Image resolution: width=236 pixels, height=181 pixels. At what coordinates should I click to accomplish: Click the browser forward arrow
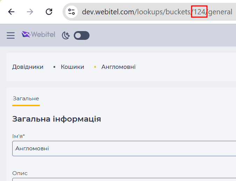[30, 12]
